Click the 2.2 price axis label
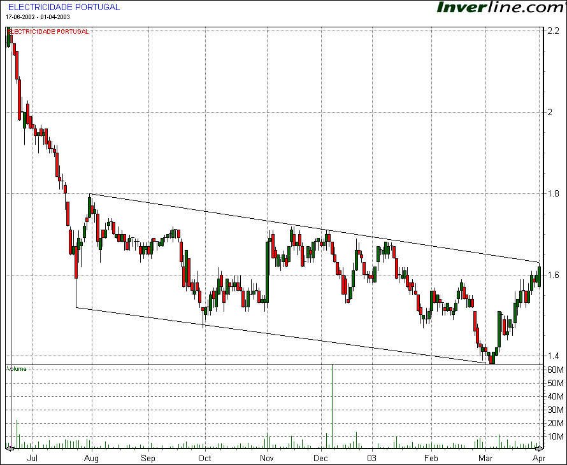Viewport: 567px width, 465px height. 554,31
